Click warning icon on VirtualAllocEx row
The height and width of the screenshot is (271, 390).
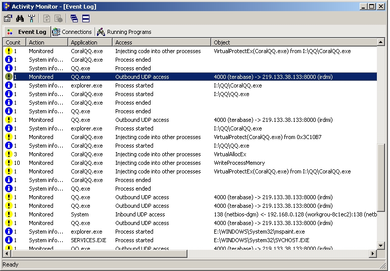tap(9, 154)
